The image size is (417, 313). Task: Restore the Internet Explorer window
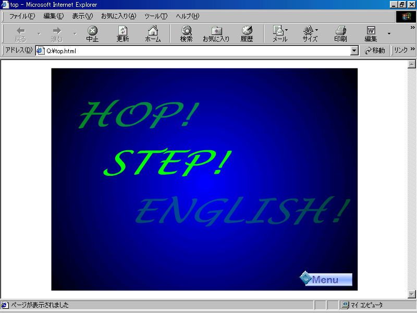(402, 5)
